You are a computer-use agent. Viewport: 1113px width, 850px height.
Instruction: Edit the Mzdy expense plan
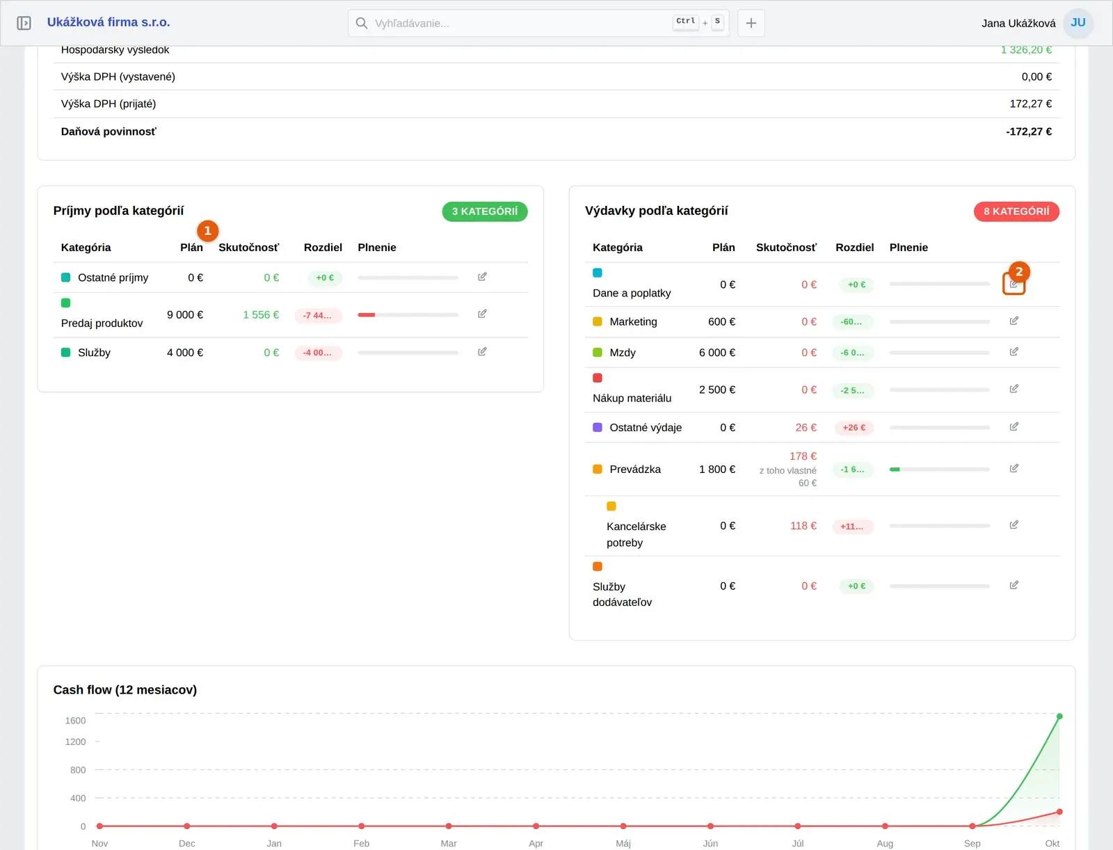[x=1014, y=351]
